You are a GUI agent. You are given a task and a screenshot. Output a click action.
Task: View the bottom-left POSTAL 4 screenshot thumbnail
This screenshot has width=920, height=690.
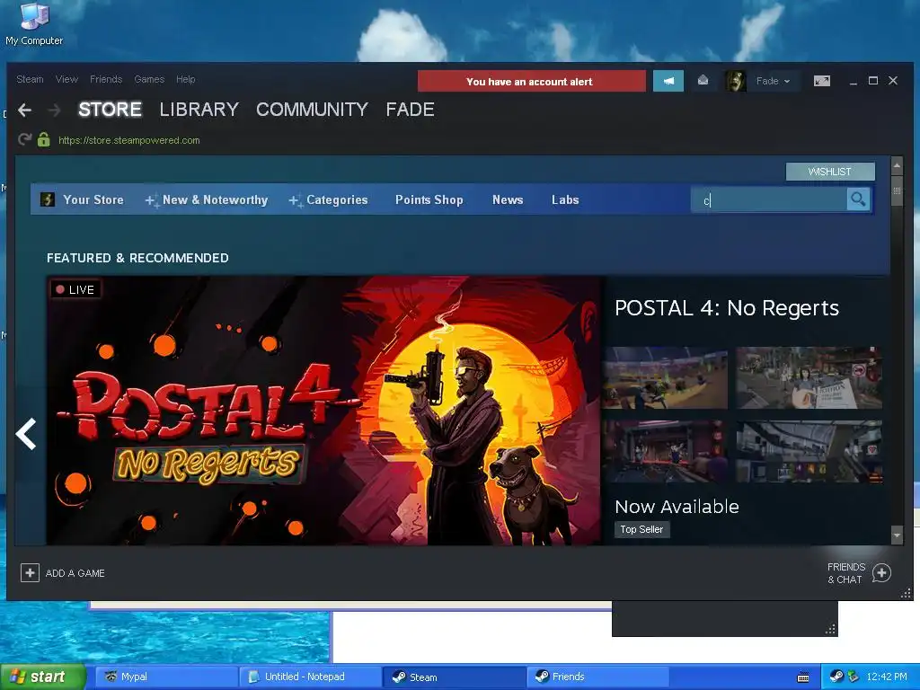click(x=666, y=451)
